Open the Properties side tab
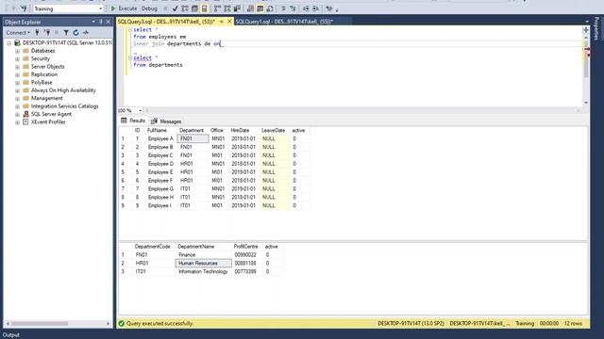Image resolution: width=604 pixels, height=339 pixels. point(596,28)
